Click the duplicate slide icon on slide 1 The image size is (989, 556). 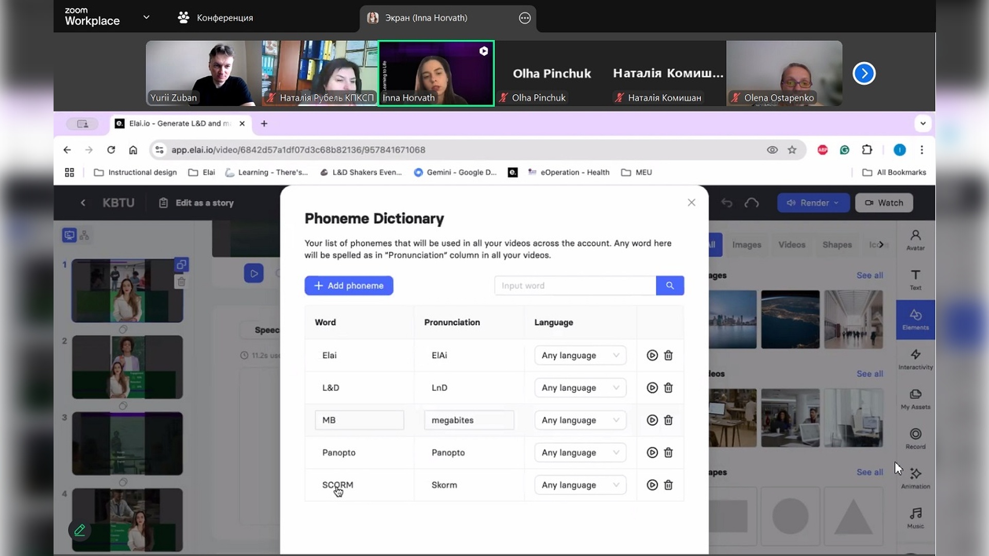coord(181,265)
